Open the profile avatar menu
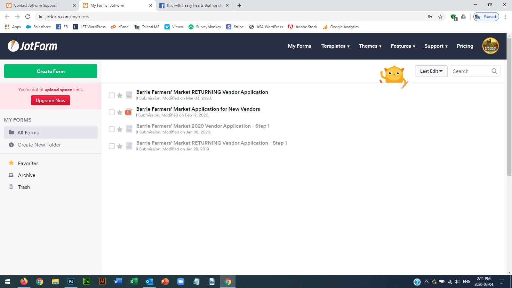512x288 pixels. (490, 46)
